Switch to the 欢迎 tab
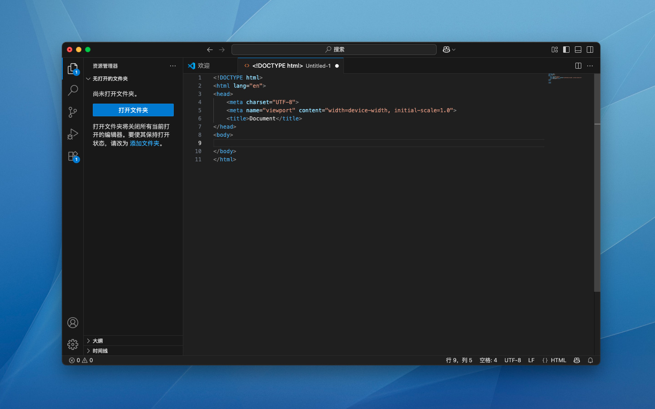The height and width of the screenshot is (409, 655). 210,66
